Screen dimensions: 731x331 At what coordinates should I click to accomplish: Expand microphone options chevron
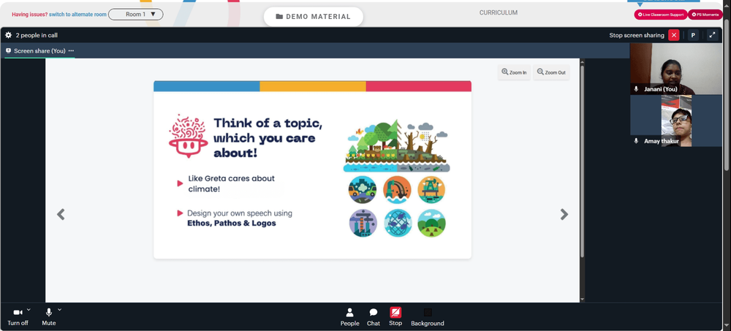pyautogui.click(x=59, y=310)
